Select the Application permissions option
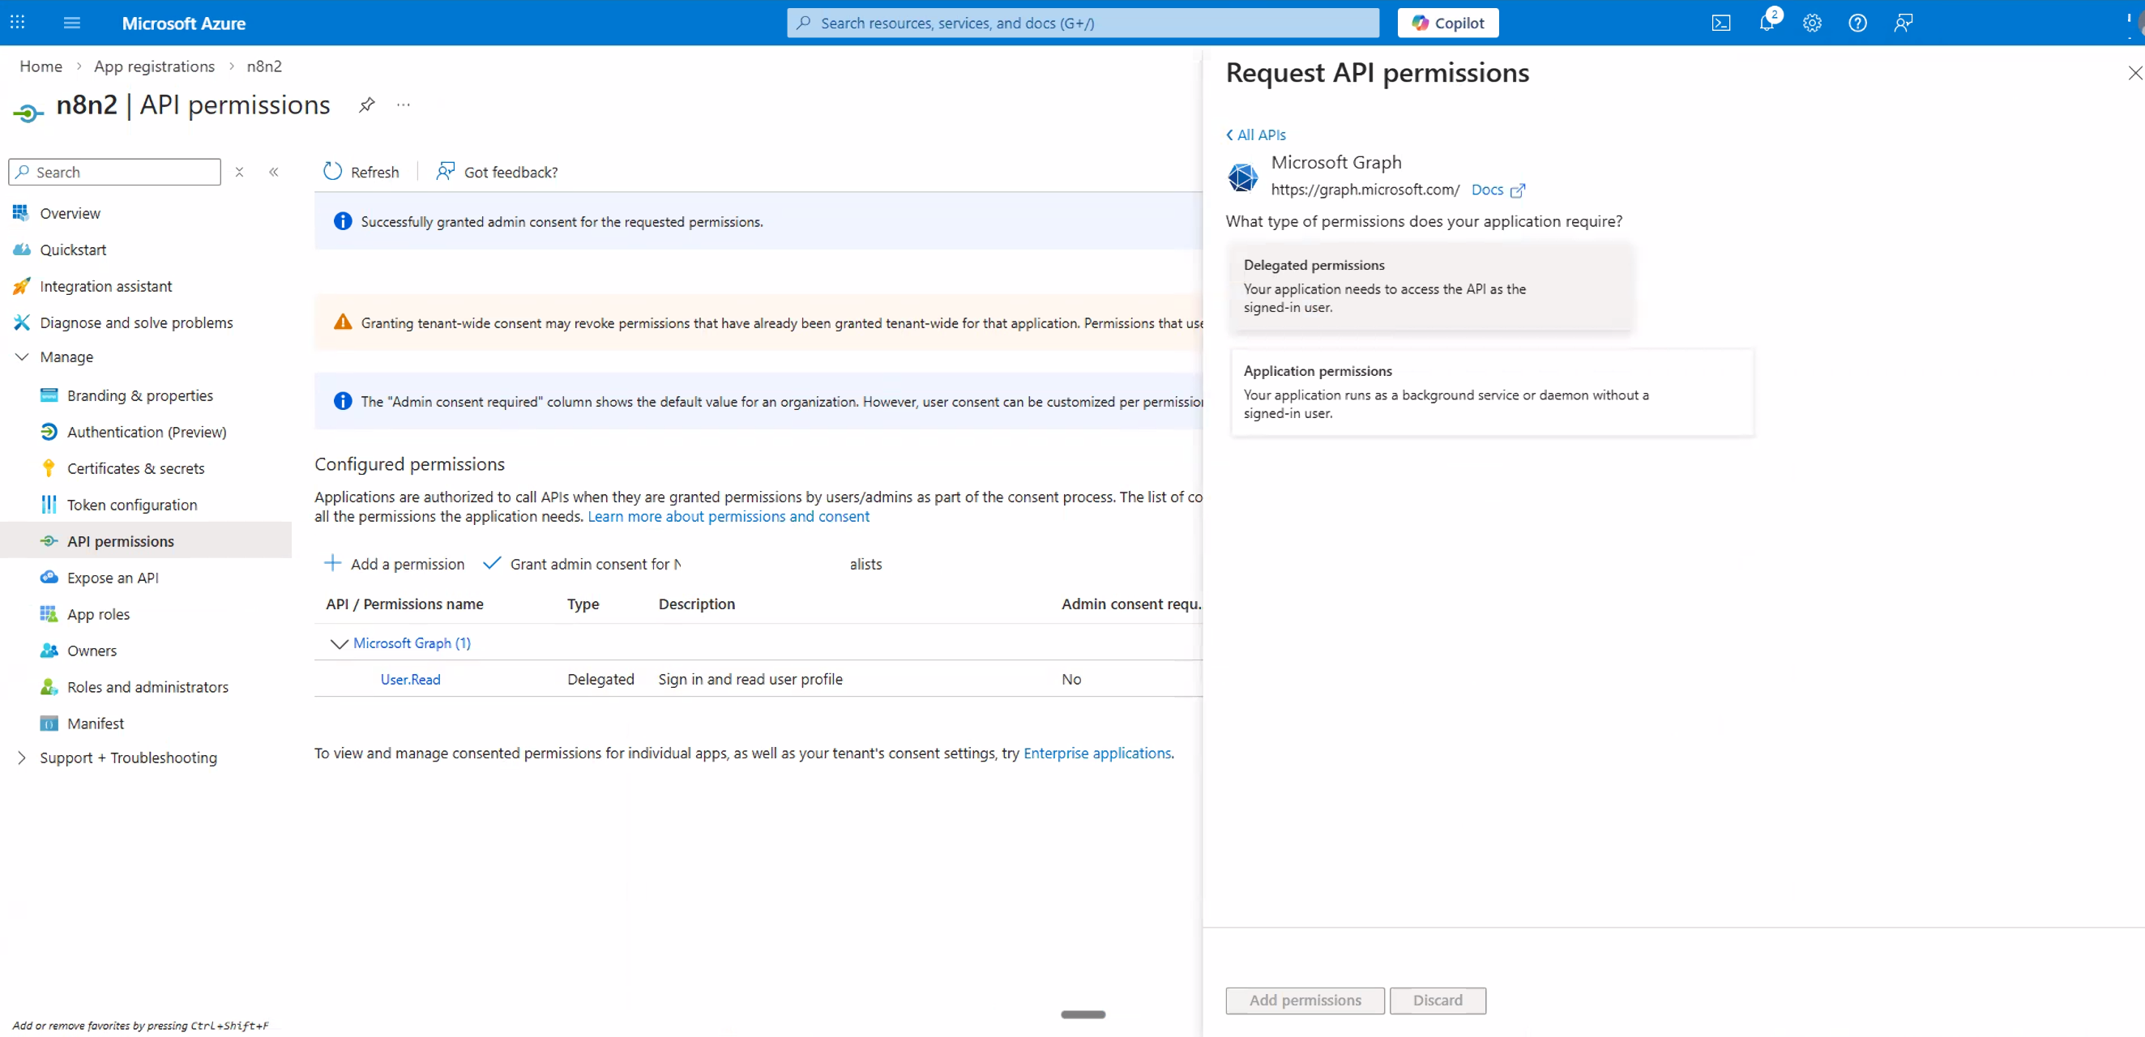The image size is (2145, 1037). (x=1490, y=392)
